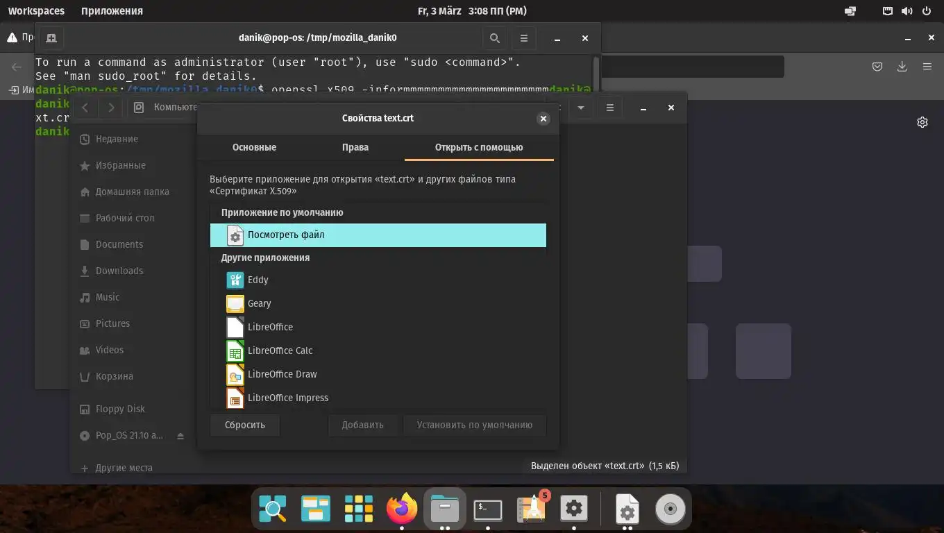Screen dimensions: 944x533
Task: Open search in the terminal header
Action: point(494,38)
